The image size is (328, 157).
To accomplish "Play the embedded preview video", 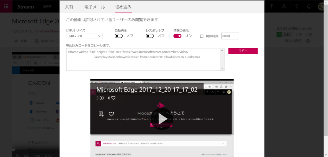I will [x=162, y=119].
